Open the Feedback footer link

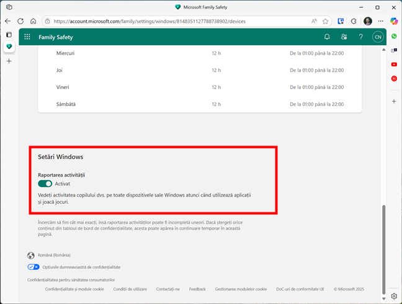pos(197,289)
